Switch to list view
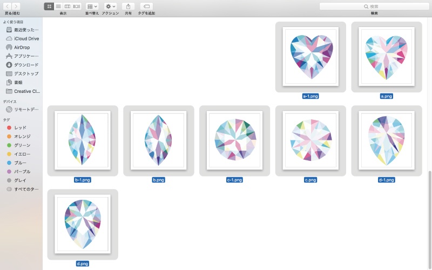The height and width of the screenshot is (270, 432). coord(58,6)
